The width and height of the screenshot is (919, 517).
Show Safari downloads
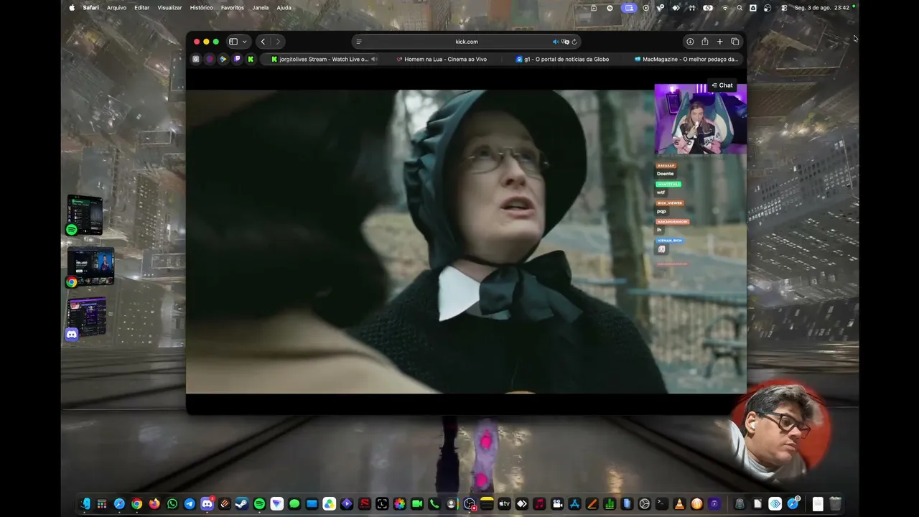(690, 42)
